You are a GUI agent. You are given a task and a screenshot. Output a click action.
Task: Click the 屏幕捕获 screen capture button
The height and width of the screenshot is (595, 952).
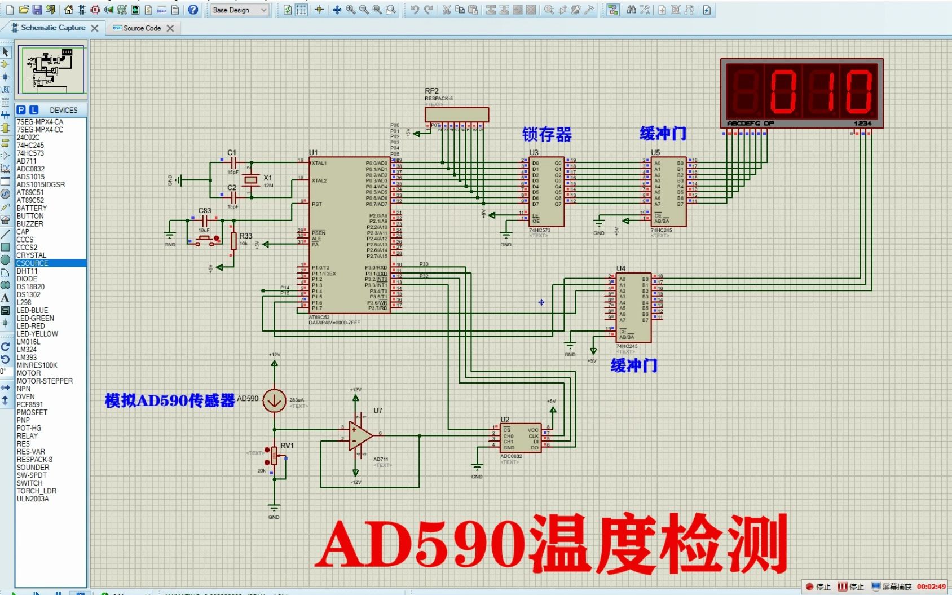pos(892,587)
